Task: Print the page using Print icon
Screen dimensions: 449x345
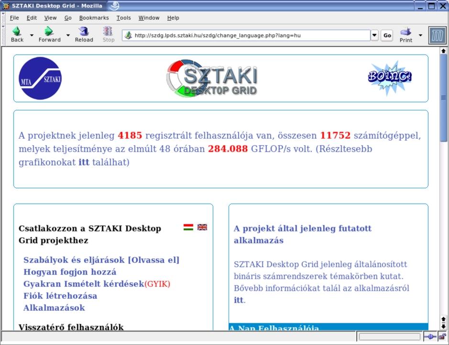Action: [406, 31]
